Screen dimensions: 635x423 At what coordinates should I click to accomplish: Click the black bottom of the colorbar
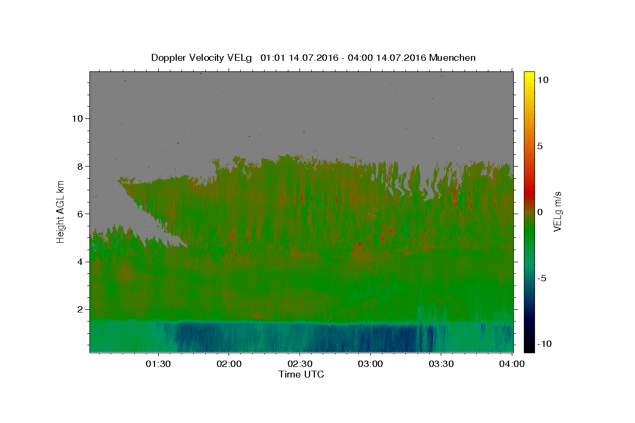(x=529, y=348)
